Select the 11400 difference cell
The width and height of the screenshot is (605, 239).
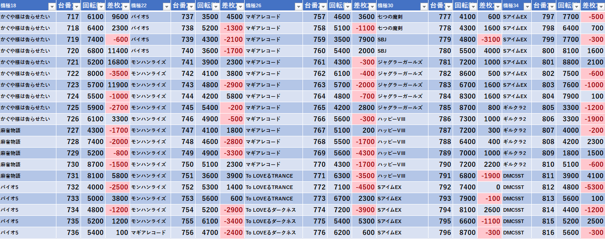(118, 51)
